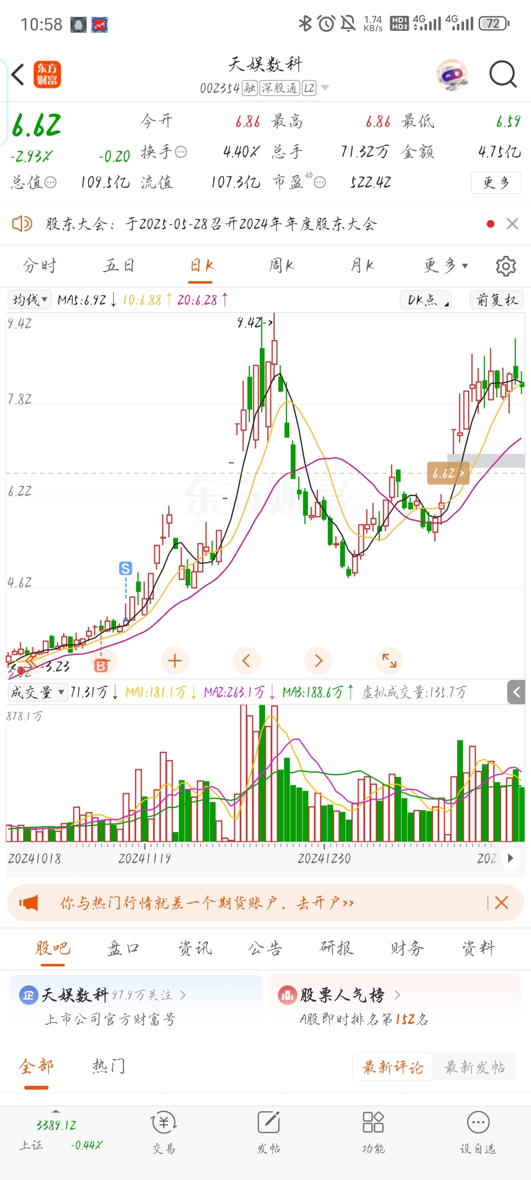Expand chart to fullscreen icon

point(390,660)
